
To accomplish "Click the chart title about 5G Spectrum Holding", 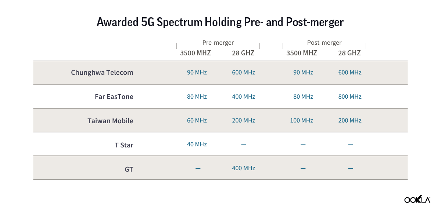I will click(x=220, y=22).
